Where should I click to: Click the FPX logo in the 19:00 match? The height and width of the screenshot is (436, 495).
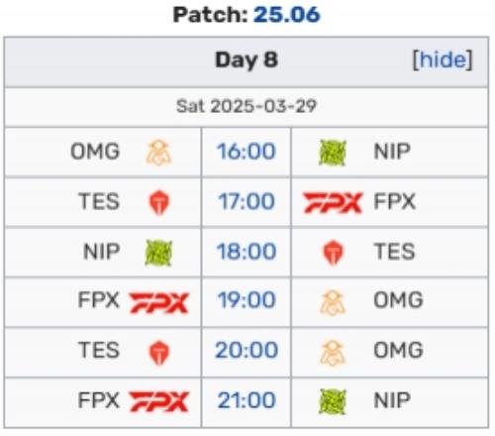click(x=159, y=302)
